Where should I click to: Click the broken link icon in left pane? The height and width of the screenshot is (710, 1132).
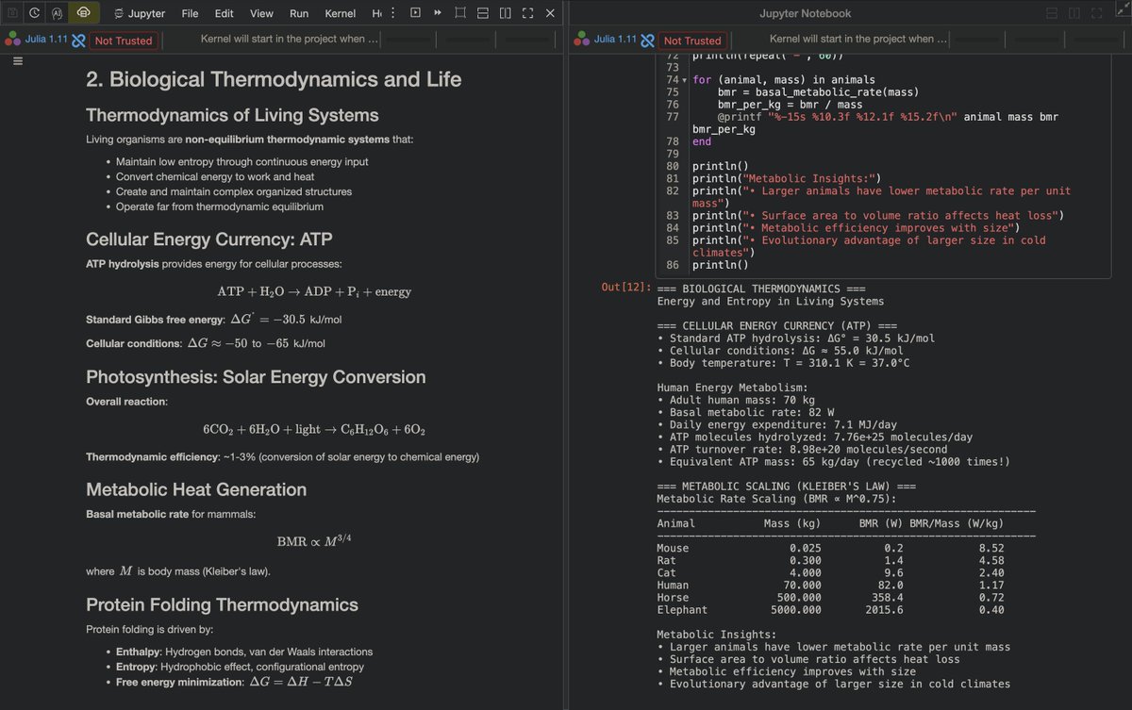(x=79, y=41)
